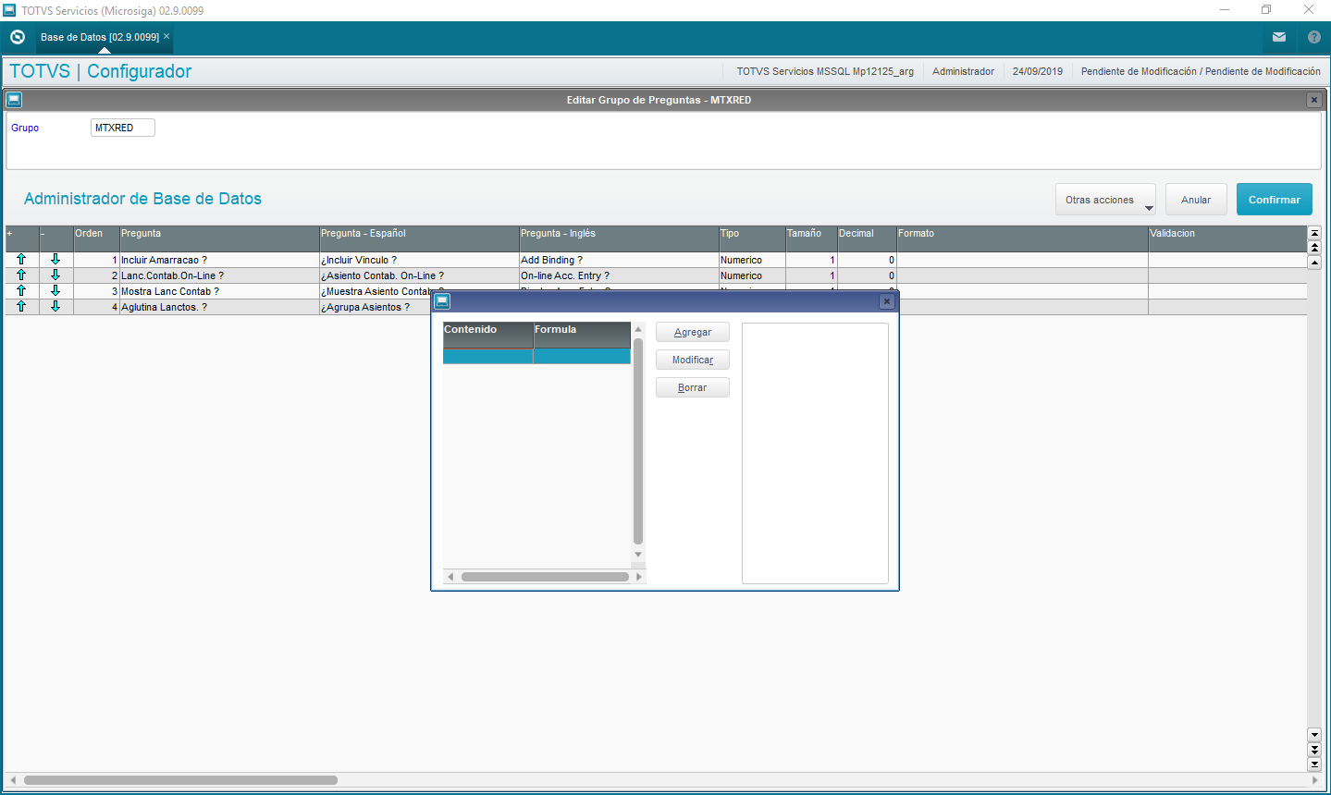Click the Validacion column header
The width and height of the screenshot is (1331, 795).
(x=1227, y=238)
